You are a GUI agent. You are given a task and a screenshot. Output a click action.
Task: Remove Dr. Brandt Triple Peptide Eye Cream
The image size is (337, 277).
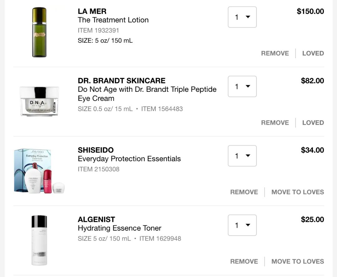pyautogui.click(x=275, y=123)
